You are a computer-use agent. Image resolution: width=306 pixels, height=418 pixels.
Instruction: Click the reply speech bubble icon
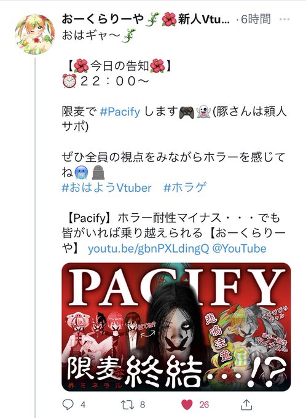(68, 404)
